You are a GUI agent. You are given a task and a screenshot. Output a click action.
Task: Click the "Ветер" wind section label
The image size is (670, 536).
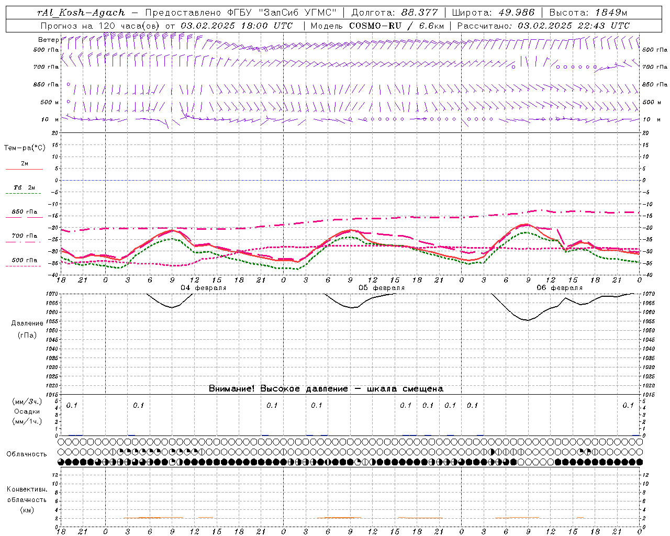click(x=48, y=40)
